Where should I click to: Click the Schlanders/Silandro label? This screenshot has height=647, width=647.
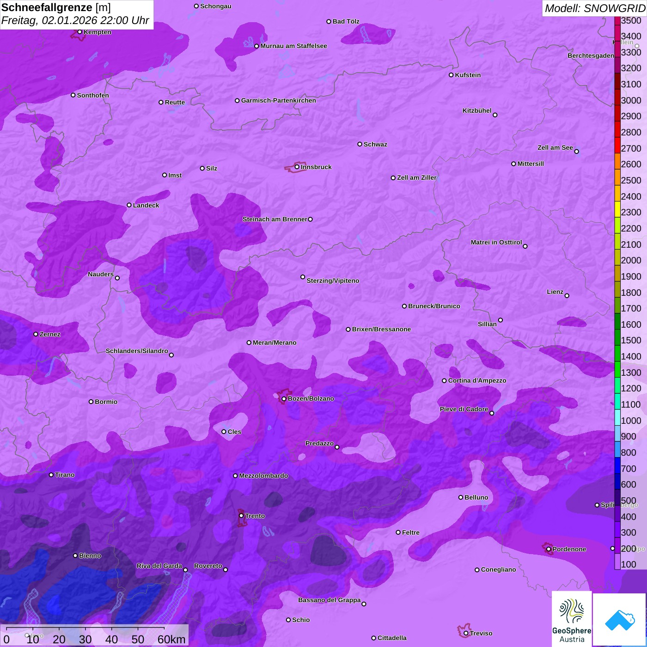pos(137,351)
